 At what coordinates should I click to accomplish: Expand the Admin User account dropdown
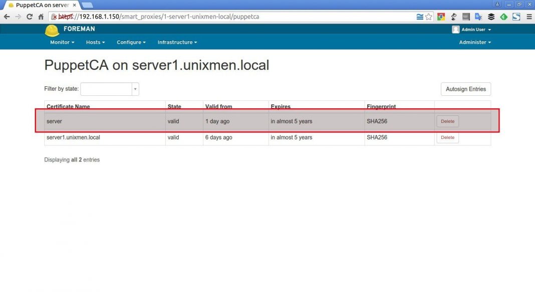click(476, 30)
